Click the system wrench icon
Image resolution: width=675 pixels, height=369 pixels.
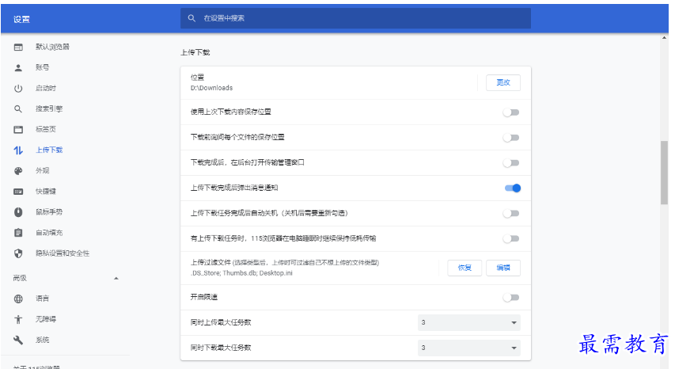pyautogui.click(x=18, y=340)
